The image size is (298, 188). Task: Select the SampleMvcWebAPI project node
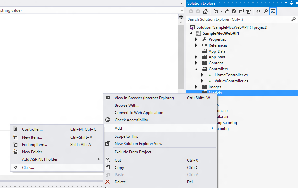click(221, 33)
